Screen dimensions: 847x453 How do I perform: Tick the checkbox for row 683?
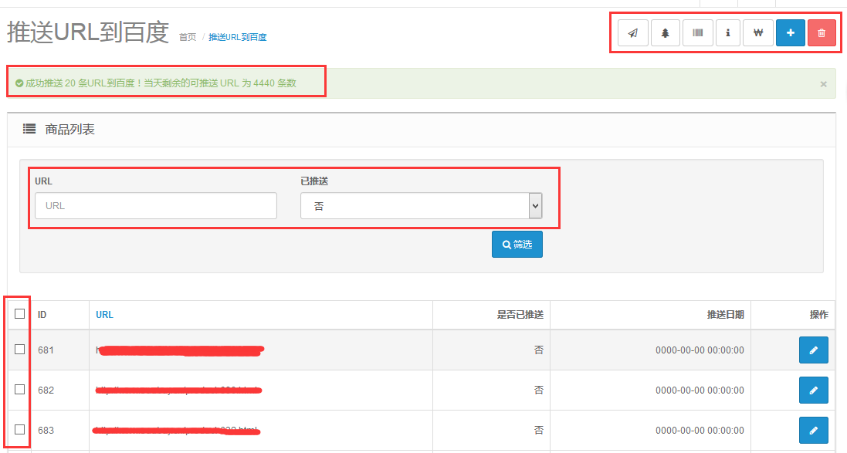click(x=20, y=430)
